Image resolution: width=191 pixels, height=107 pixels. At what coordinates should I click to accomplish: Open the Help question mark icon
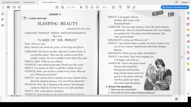click(176, 2)
